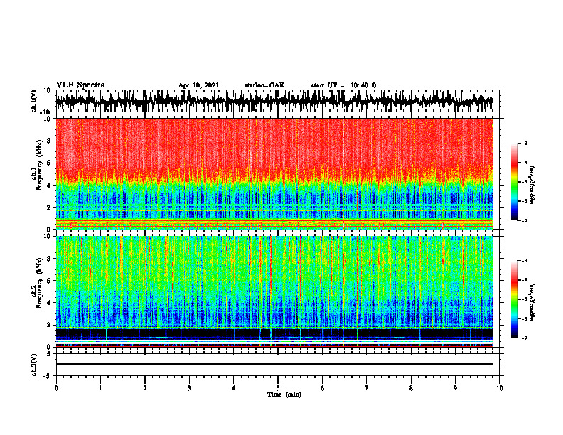
Task: Click the dark band below 2 kHz in ch.2
Action: click(x=274, y=333)
